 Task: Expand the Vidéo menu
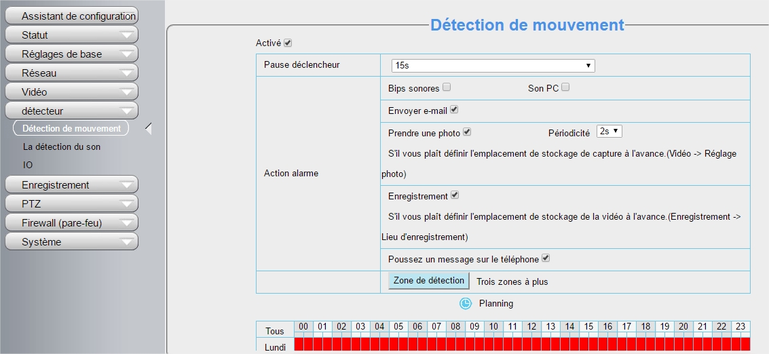click(71, 92)
